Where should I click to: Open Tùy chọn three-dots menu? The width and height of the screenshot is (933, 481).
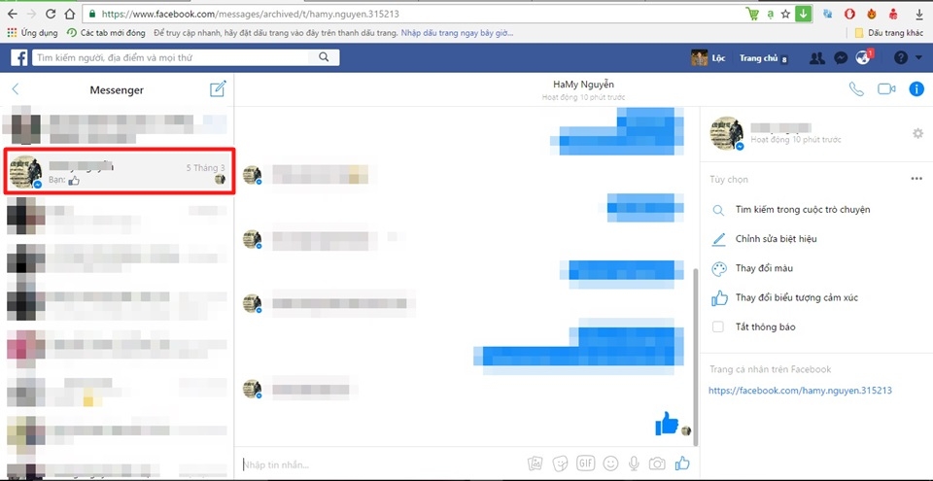(916, 179)
